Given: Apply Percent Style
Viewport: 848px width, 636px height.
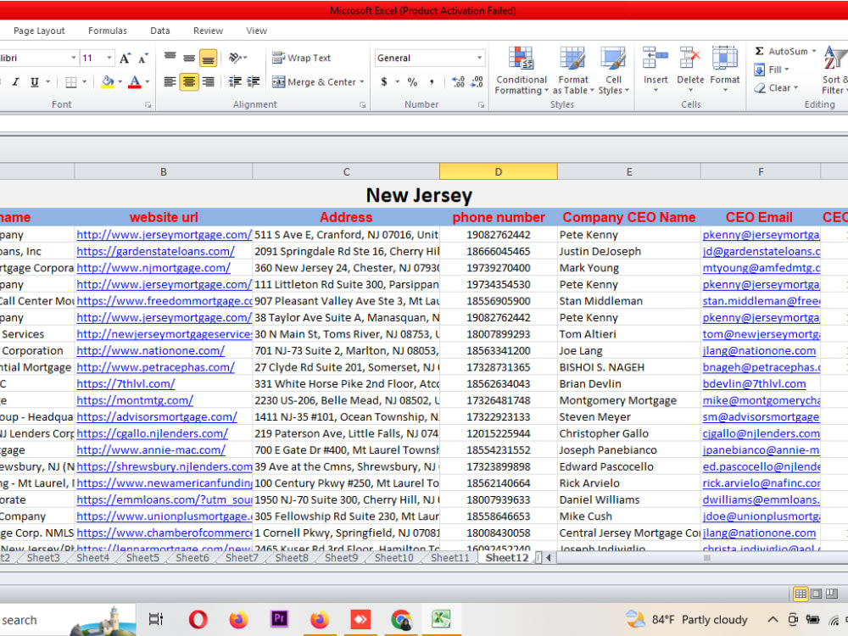Looking at the screenshot, I should (x=412, y=82).
